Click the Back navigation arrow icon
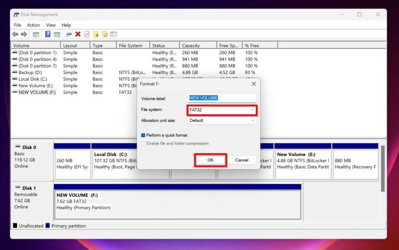399x250 pixels. point(15,34)
